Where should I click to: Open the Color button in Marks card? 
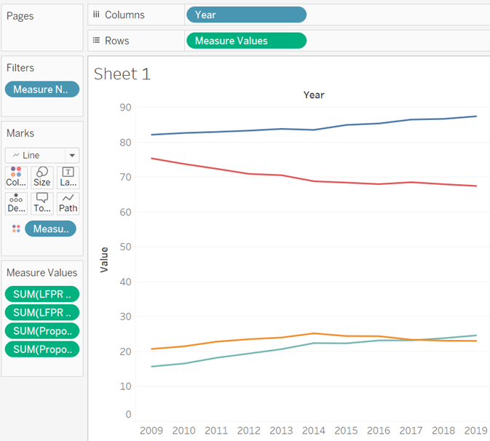[16, 177]
